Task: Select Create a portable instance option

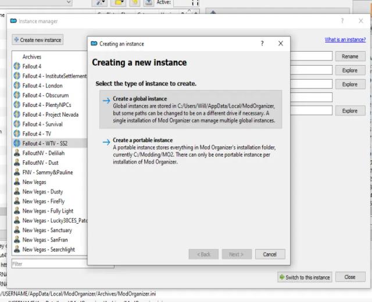Action: coord(142,140)
